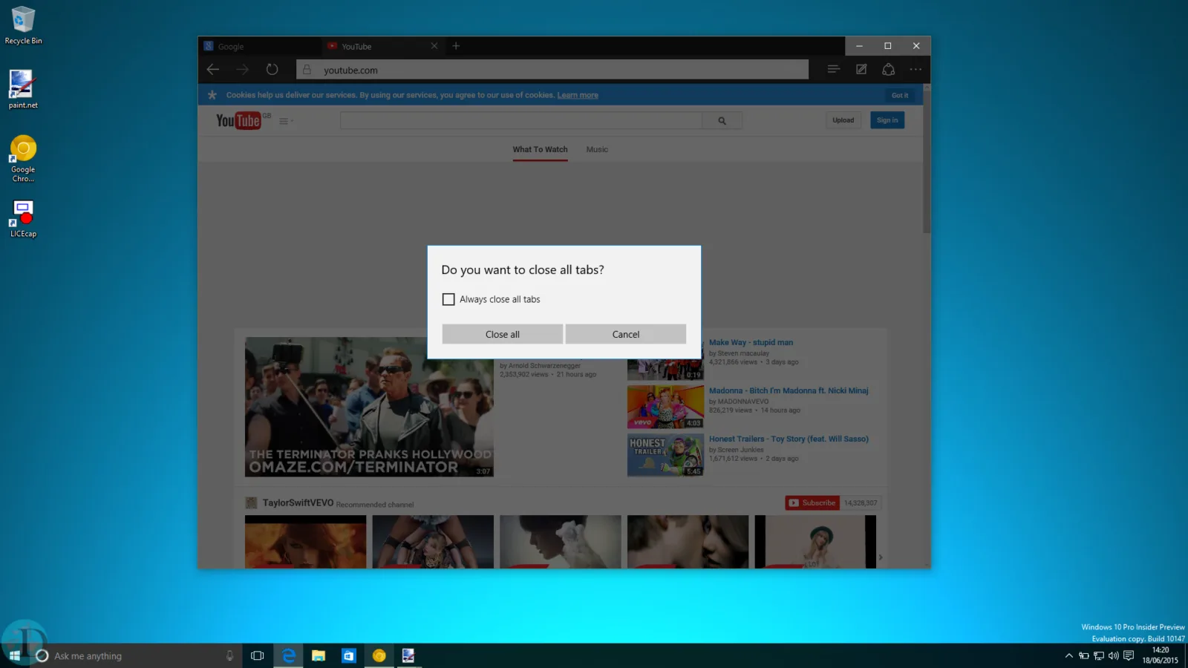Refresh the YouTube page
Image resolution: width=1188 pixels, height=668 pixels.
272,69
